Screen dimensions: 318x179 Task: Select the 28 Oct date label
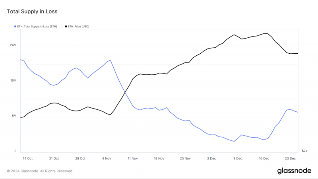click(80, 158)
